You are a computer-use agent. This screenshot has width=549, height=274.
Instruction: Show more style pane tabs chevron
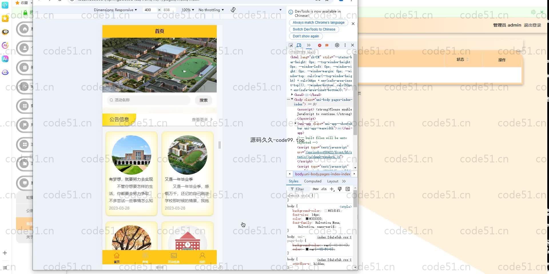[344, 181]
